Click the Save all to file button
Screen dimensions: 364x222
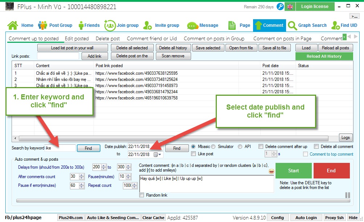point(274,48)
